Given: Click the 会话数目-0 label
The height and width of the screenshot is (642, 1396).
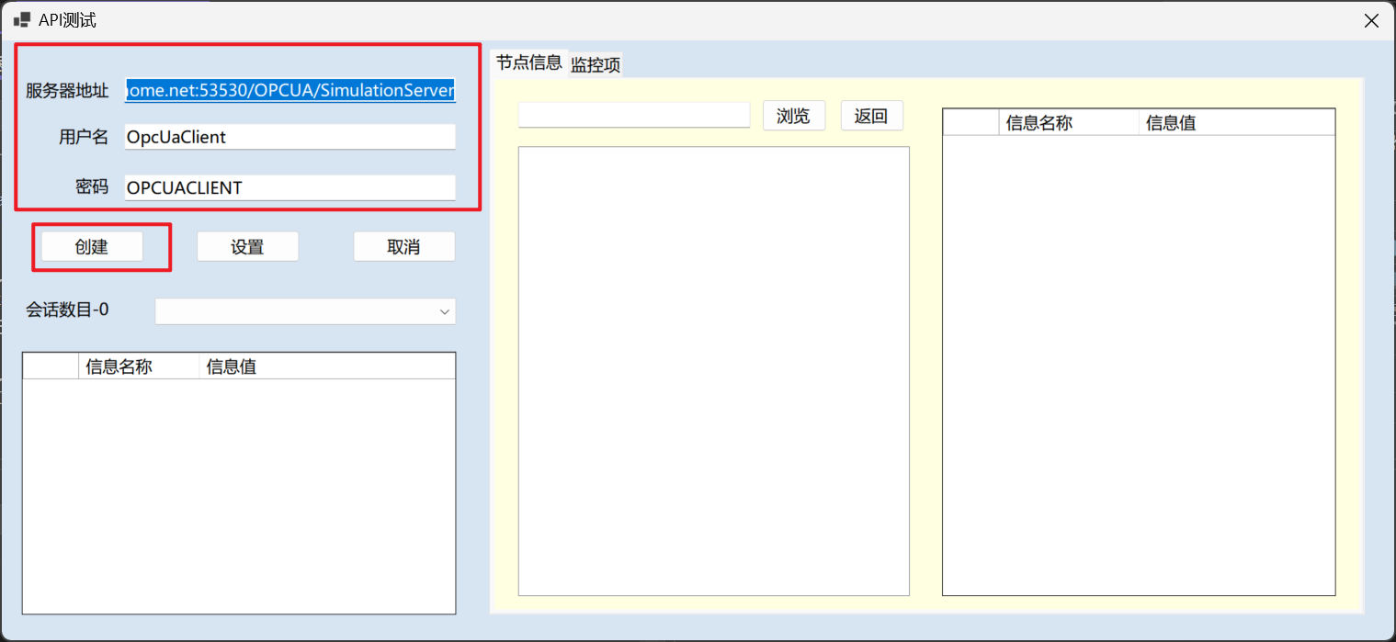Looking at the screenshot, I should click(67, 310).
